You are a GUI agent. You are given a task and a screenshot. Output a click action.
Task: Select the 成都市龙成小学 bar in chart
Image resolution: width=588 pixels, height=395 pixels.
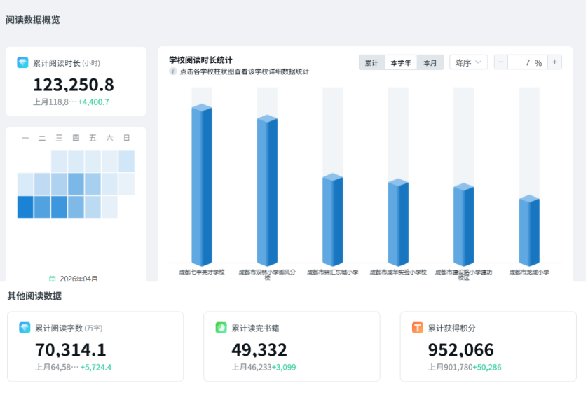529,231
